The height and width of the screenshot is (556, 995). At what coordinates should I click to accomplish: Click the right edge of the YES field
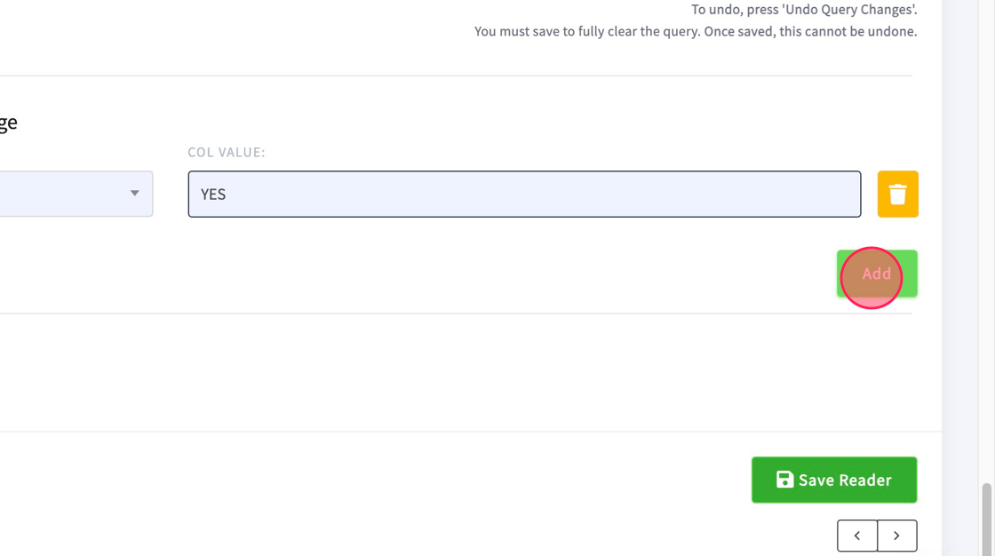[850, 194]
